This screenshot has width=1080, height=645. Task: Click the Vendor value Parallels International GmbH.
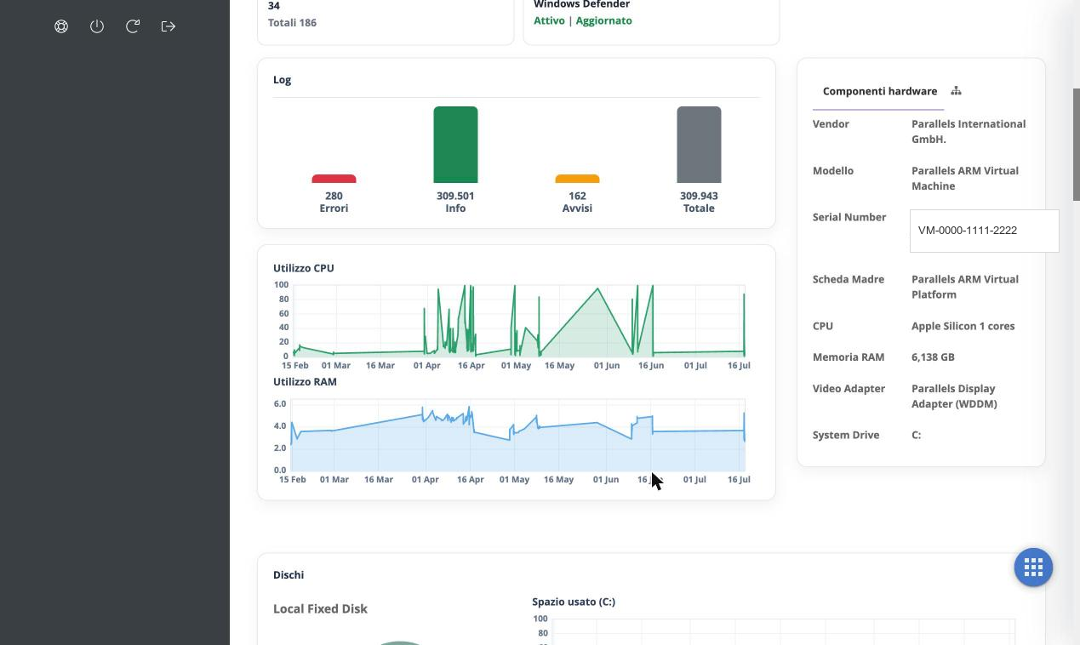[969, 131]
